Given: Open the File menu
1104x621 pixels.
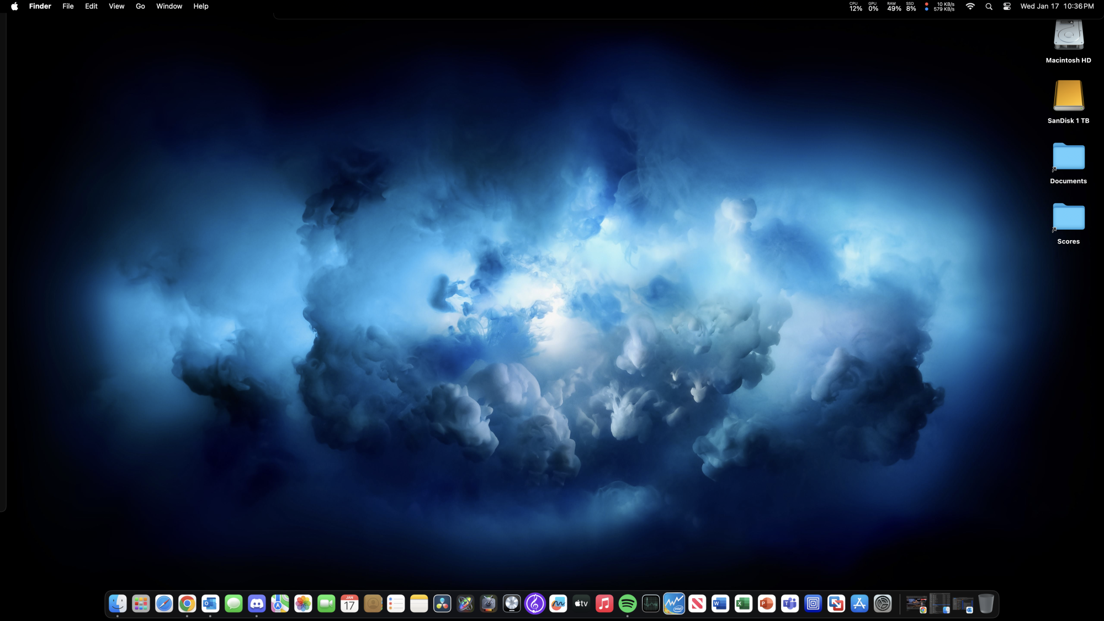Looking at the screenshot, I should point(68,7).
